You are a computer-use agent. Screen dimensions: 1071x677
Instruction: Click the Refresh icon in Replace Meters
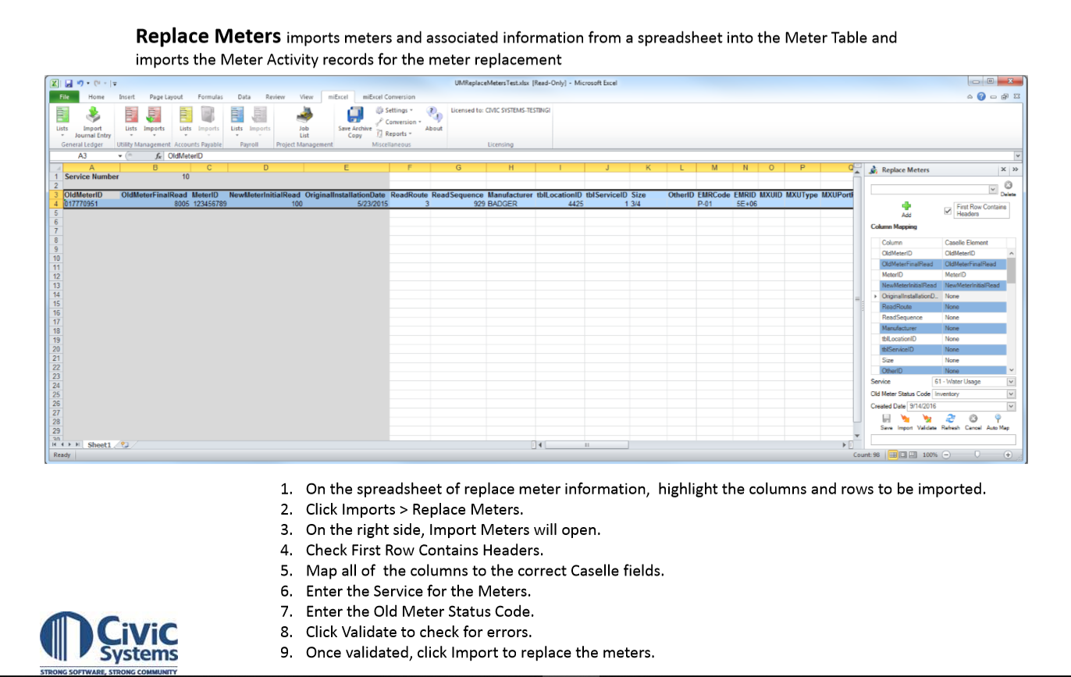(x=950, y=419)
